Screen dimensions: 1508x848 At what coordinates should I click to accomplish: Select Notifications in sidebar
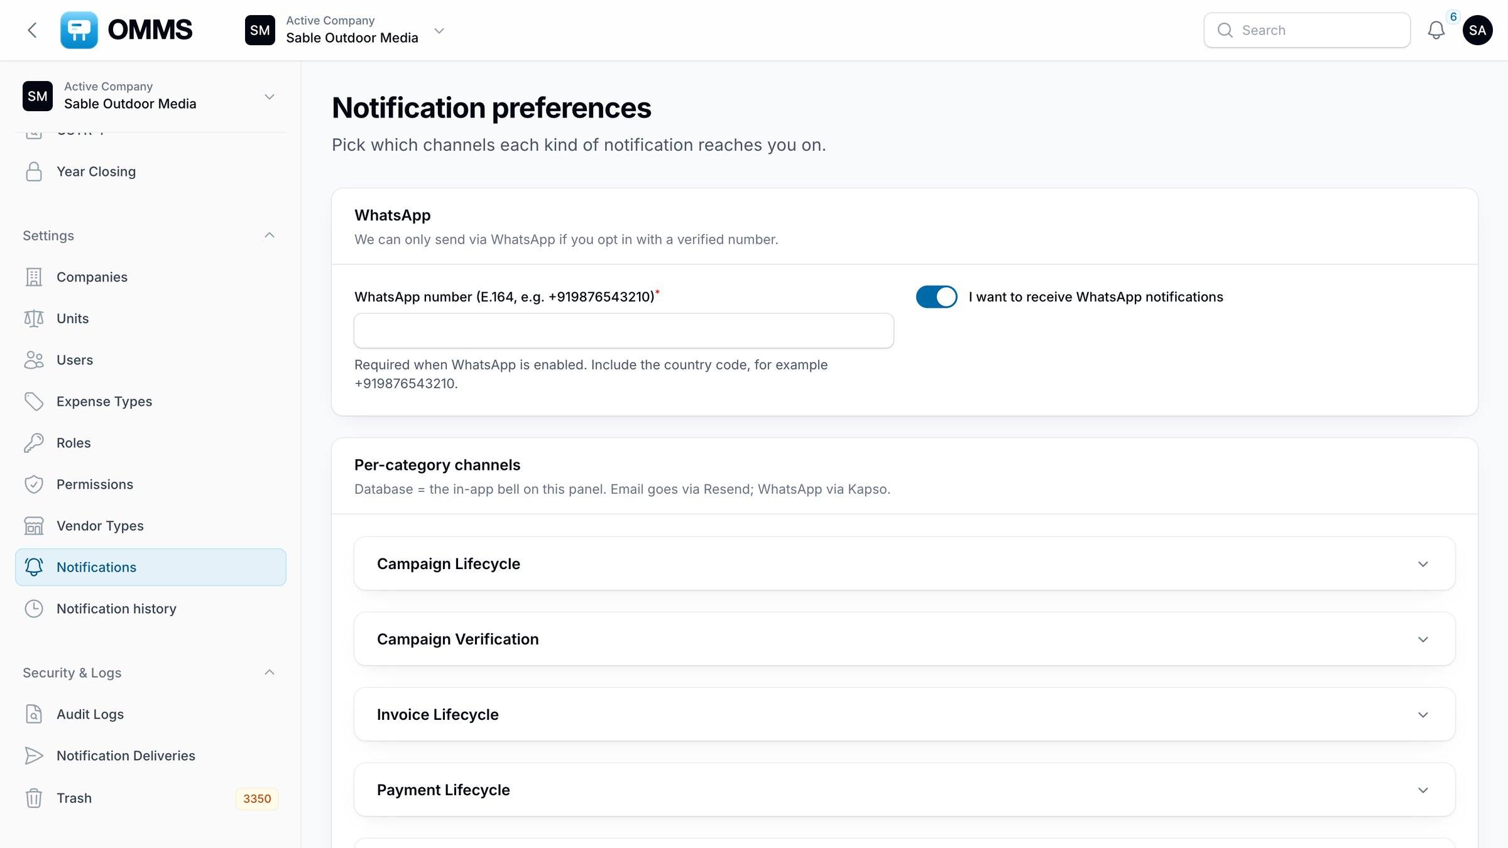(x=151, y=567)
